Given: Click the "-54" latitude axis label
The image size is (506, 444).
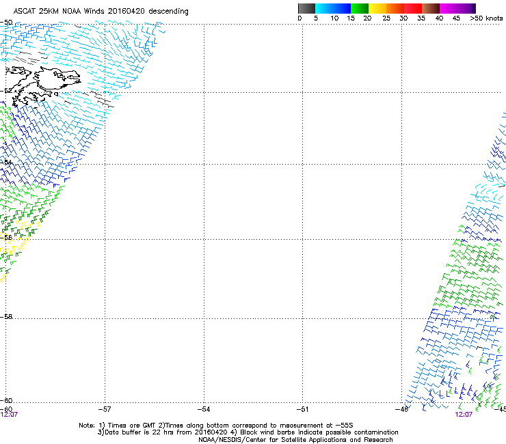Looking at the screenshot, I should pyautogui.click(x=6, y=162).
